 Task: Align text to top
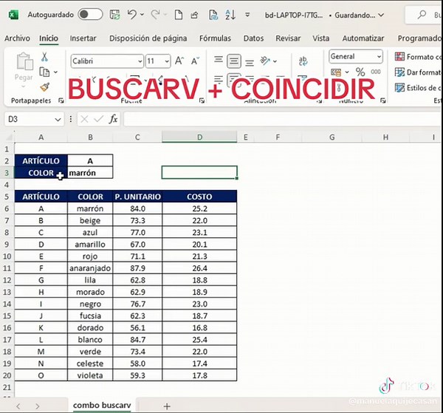218,60
